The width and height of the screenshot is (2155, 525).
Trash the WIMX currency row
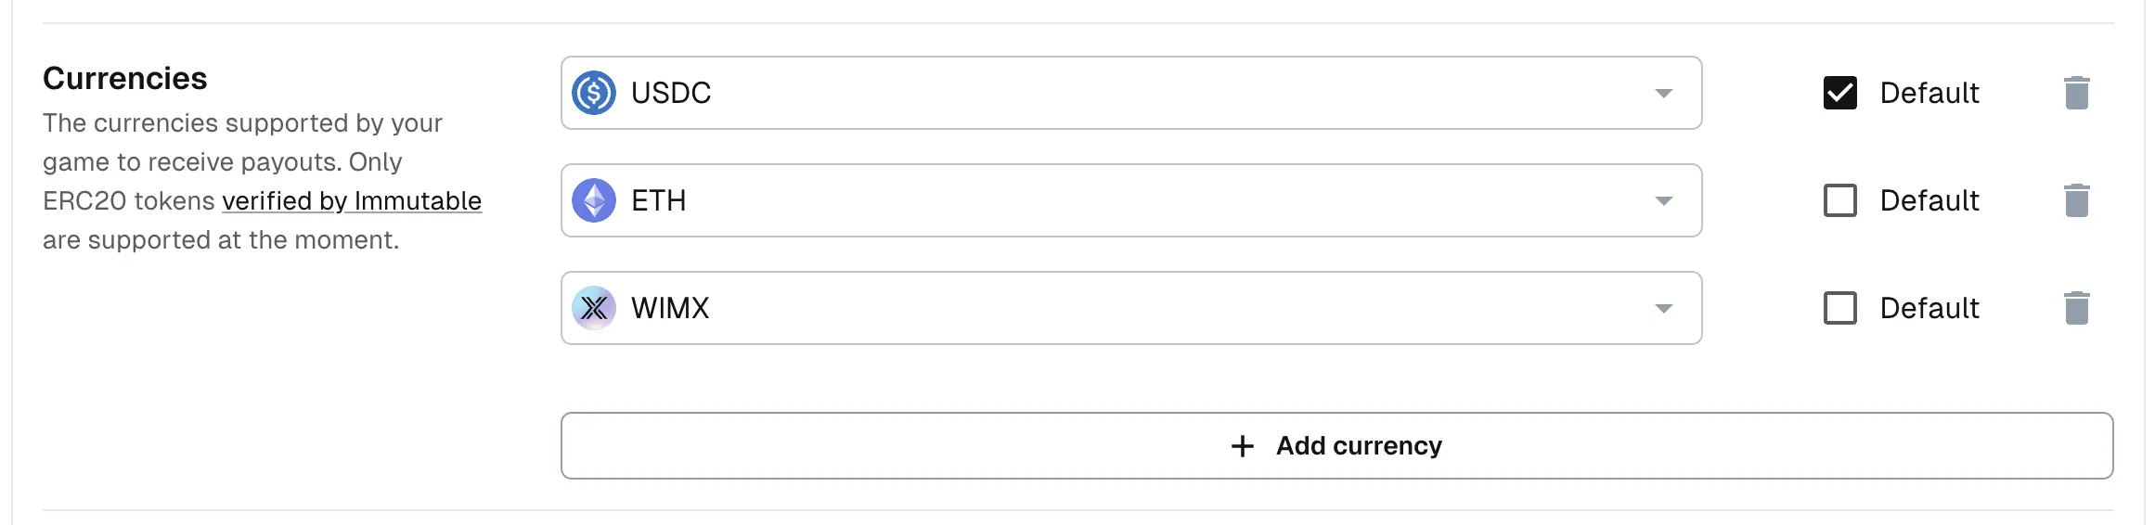pyautogui.click(x=2076, y=308)
